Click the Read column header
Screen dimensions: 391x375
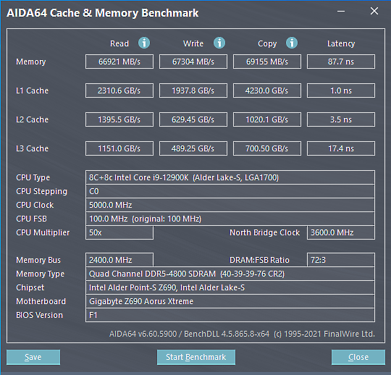click(x=119, y=43)
